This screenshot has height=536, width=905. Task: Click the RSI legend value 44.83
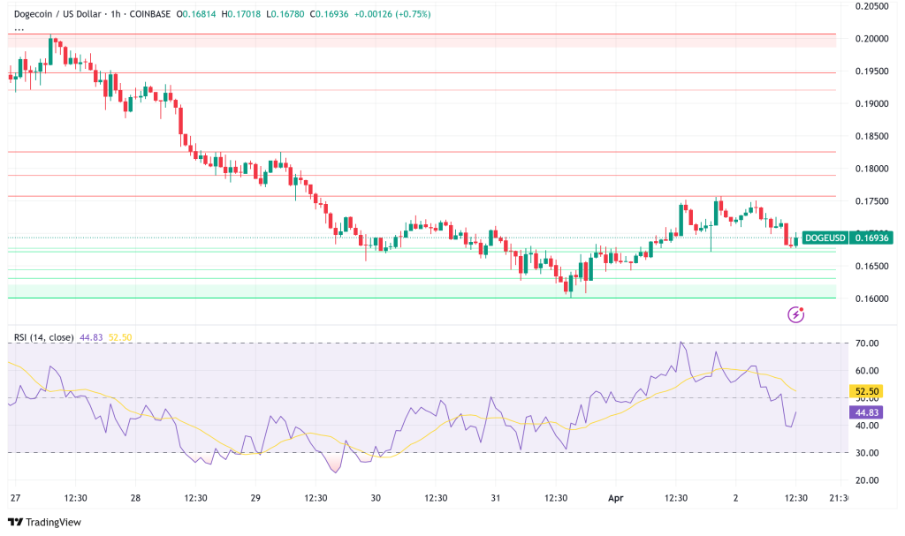[x=91, y=337]
